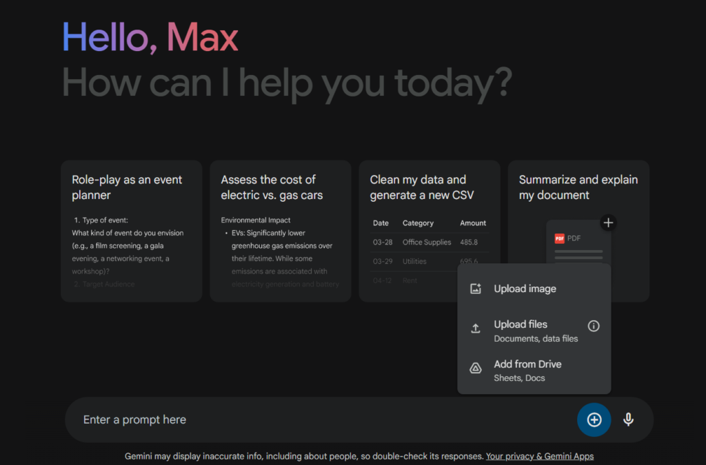
Task: Click the Upload image picture icon
Action: 476,289
